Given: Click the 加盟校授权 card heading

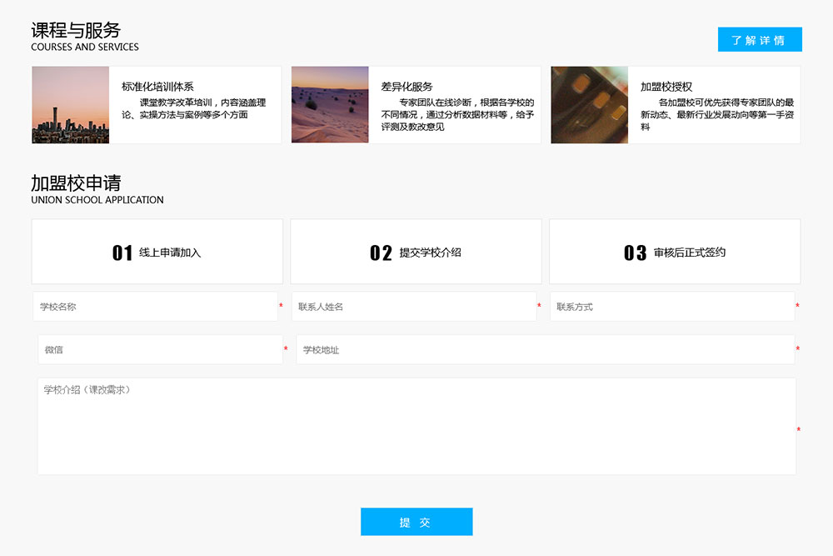Looking at the screenshot, I should point(666,87).
